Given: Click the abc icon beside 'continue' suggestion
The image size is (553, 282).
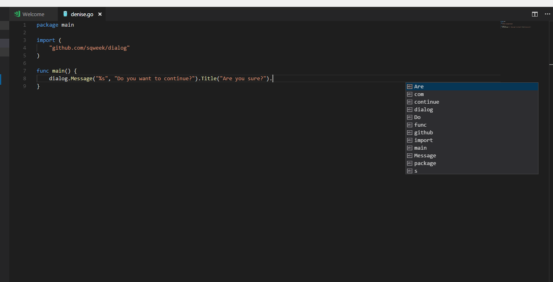Looking at the screenshot, I should pyautogui.click(x=410, y=102).
